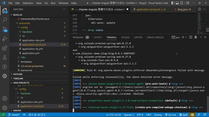Open Explorer more actions ellipsis

[x=64, y=9]
